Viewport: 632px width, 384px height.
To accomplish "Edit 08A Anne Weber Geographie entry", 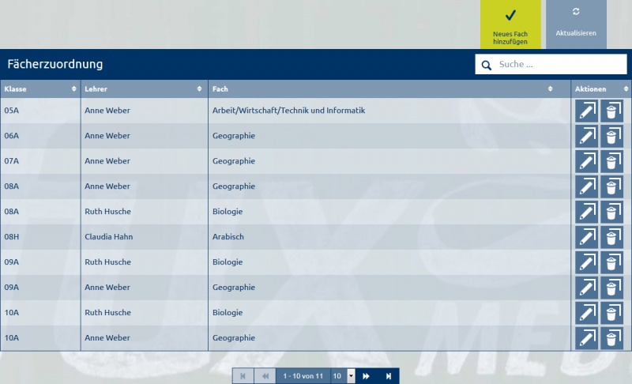I will 586,186.
